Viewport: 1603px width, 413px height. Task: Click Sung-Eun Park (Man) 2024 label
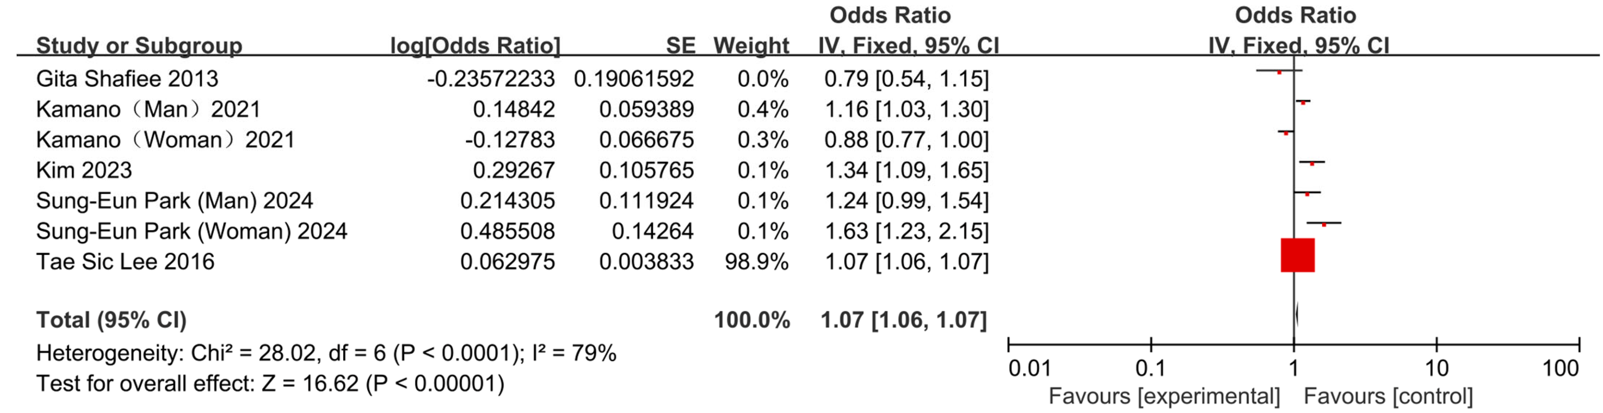174,201
